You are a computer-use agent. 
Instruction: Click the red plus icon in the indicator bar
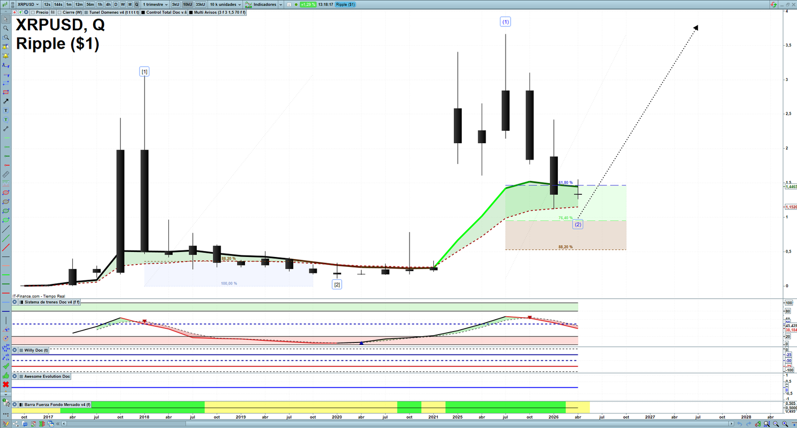click(x=14, y=12)
